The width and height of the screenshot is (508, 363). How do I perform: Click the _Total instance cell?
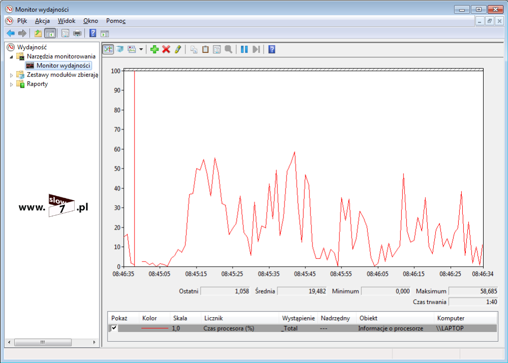tap(289, 328)
